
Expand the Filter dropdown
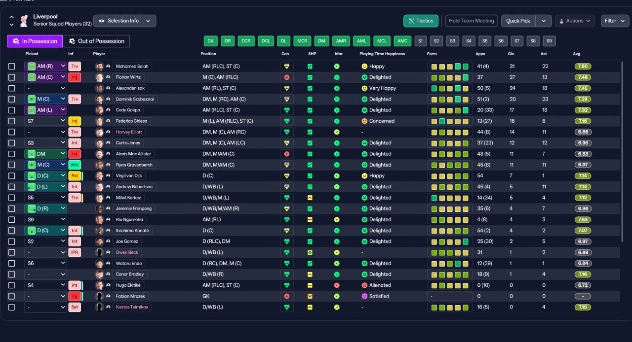(615, 21)
